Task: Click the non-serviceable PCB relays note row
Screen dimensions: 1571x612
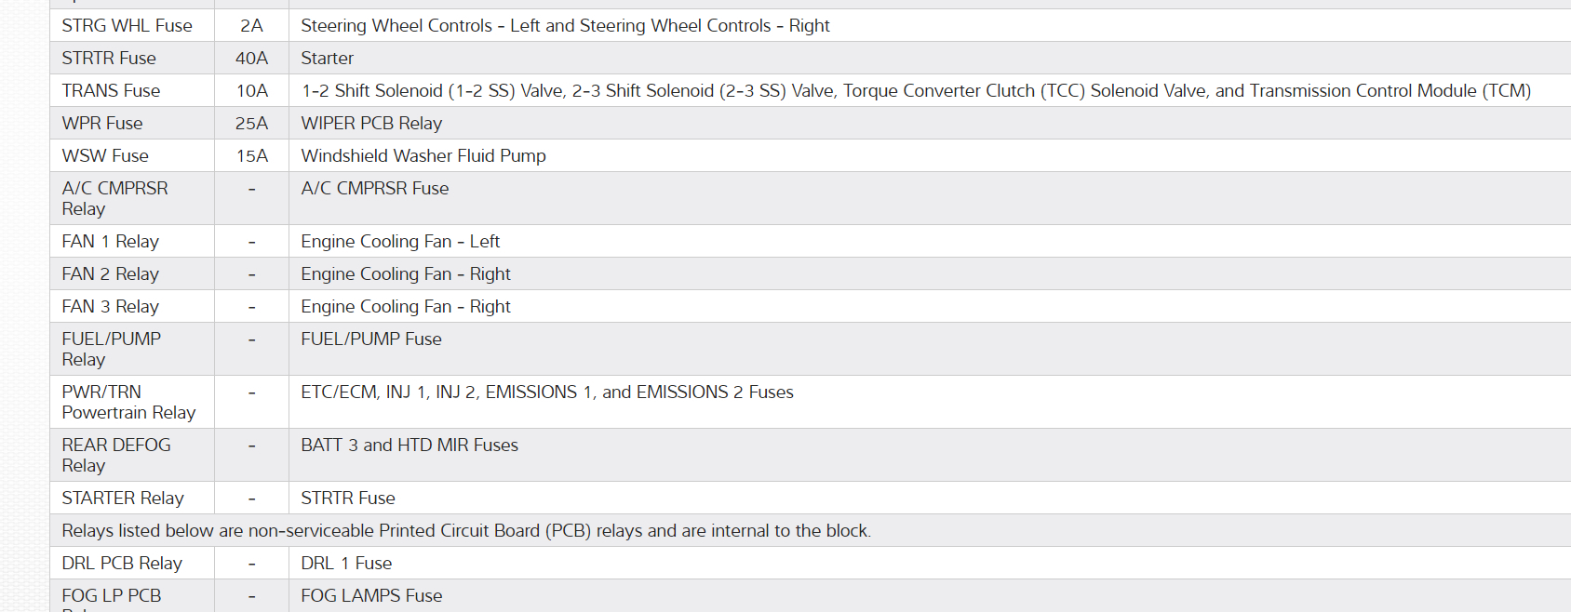Action: [466, 531]
